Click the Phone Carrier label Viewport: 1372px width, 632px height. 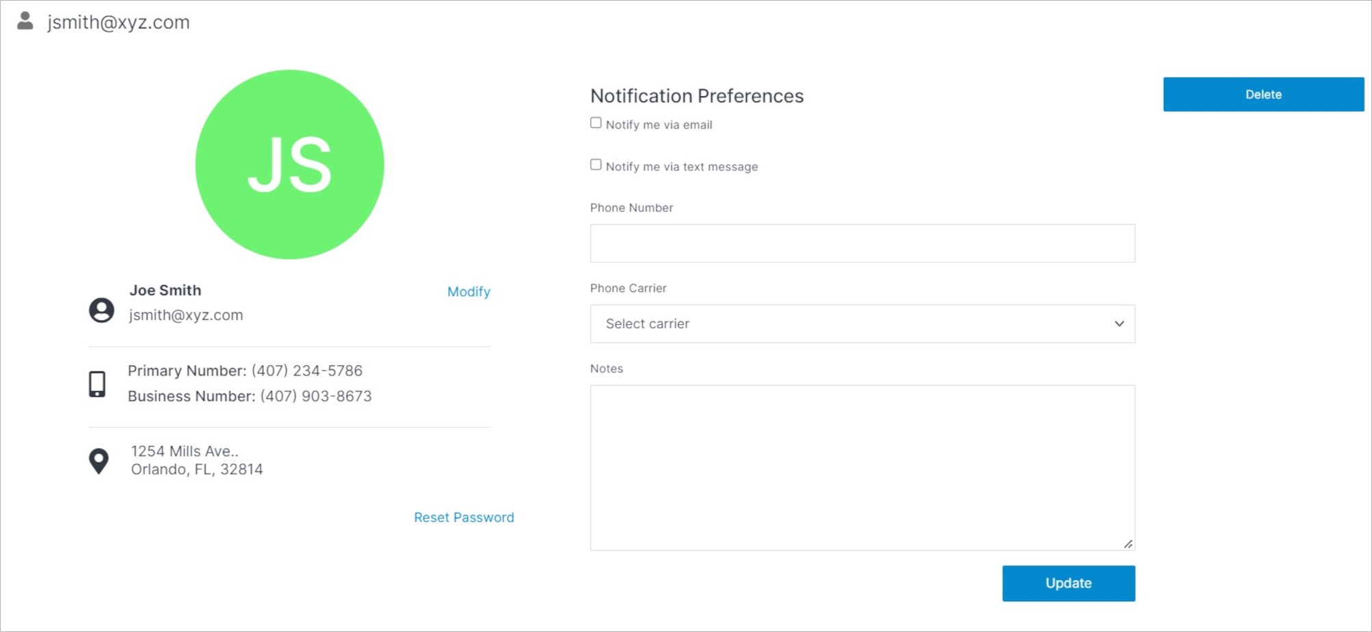coord(628,288)
